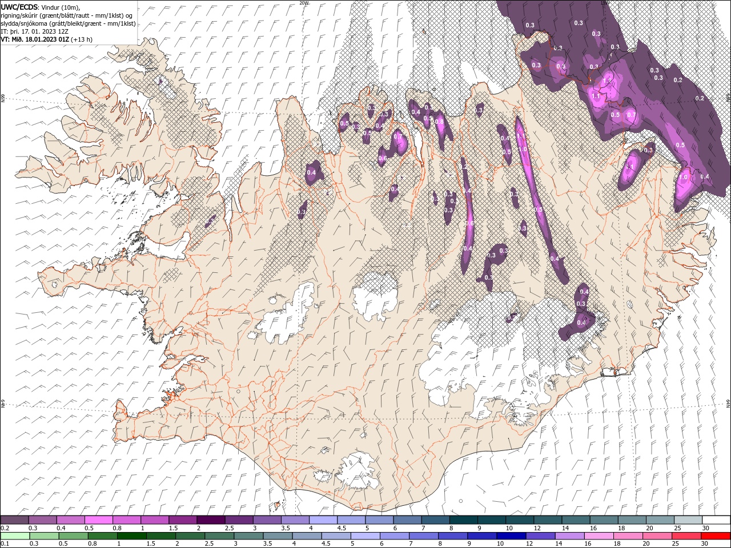
Task: Pick the upper-row 25 light grey swatch
Action: 689,519
